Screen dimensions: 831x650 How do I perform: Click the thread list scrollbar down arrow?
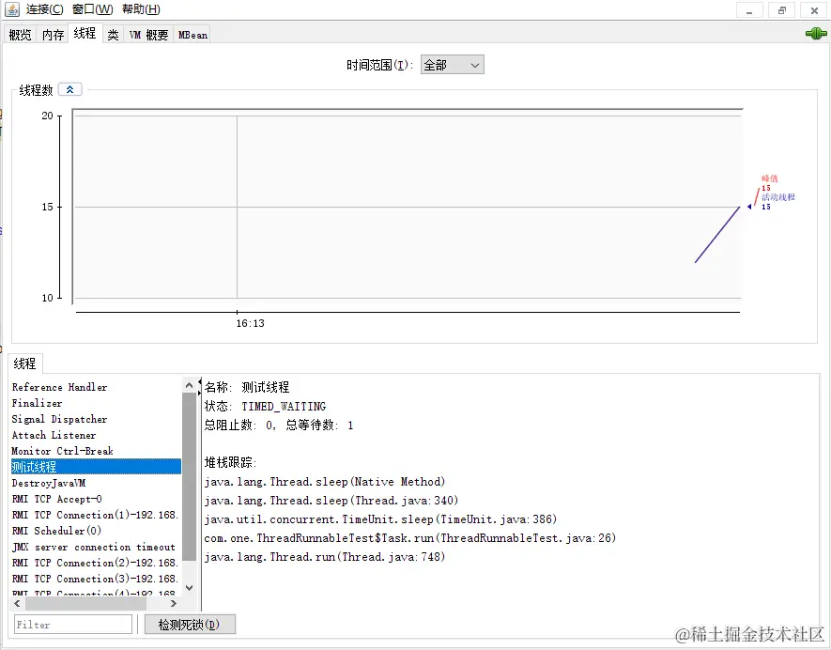(x=189, y=586)
